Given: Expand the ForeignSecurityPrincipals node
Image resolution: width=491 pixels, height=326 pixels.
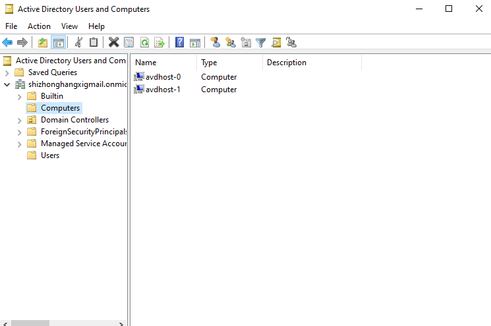Looking at the screenshot, I should [19, 132].
